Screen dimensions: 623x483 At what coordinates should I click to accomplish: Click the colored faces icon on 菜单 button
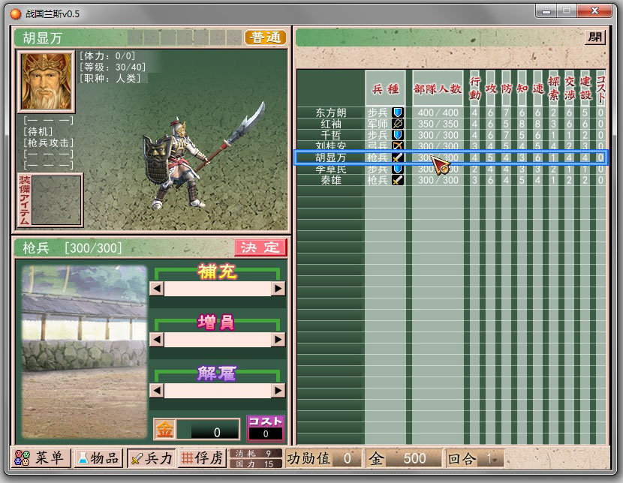click(22, 457)
